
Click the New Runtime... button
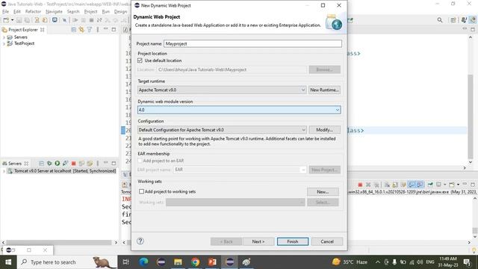pyautogui.click(x=324, y=90)
